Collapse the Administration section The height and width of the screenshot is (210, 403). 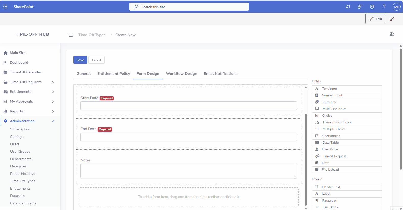(x=53, y=121)
